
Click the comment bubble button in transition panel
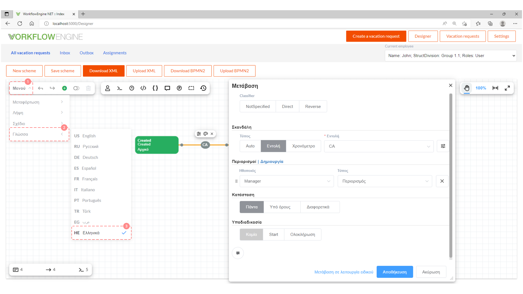pos(238,253)
